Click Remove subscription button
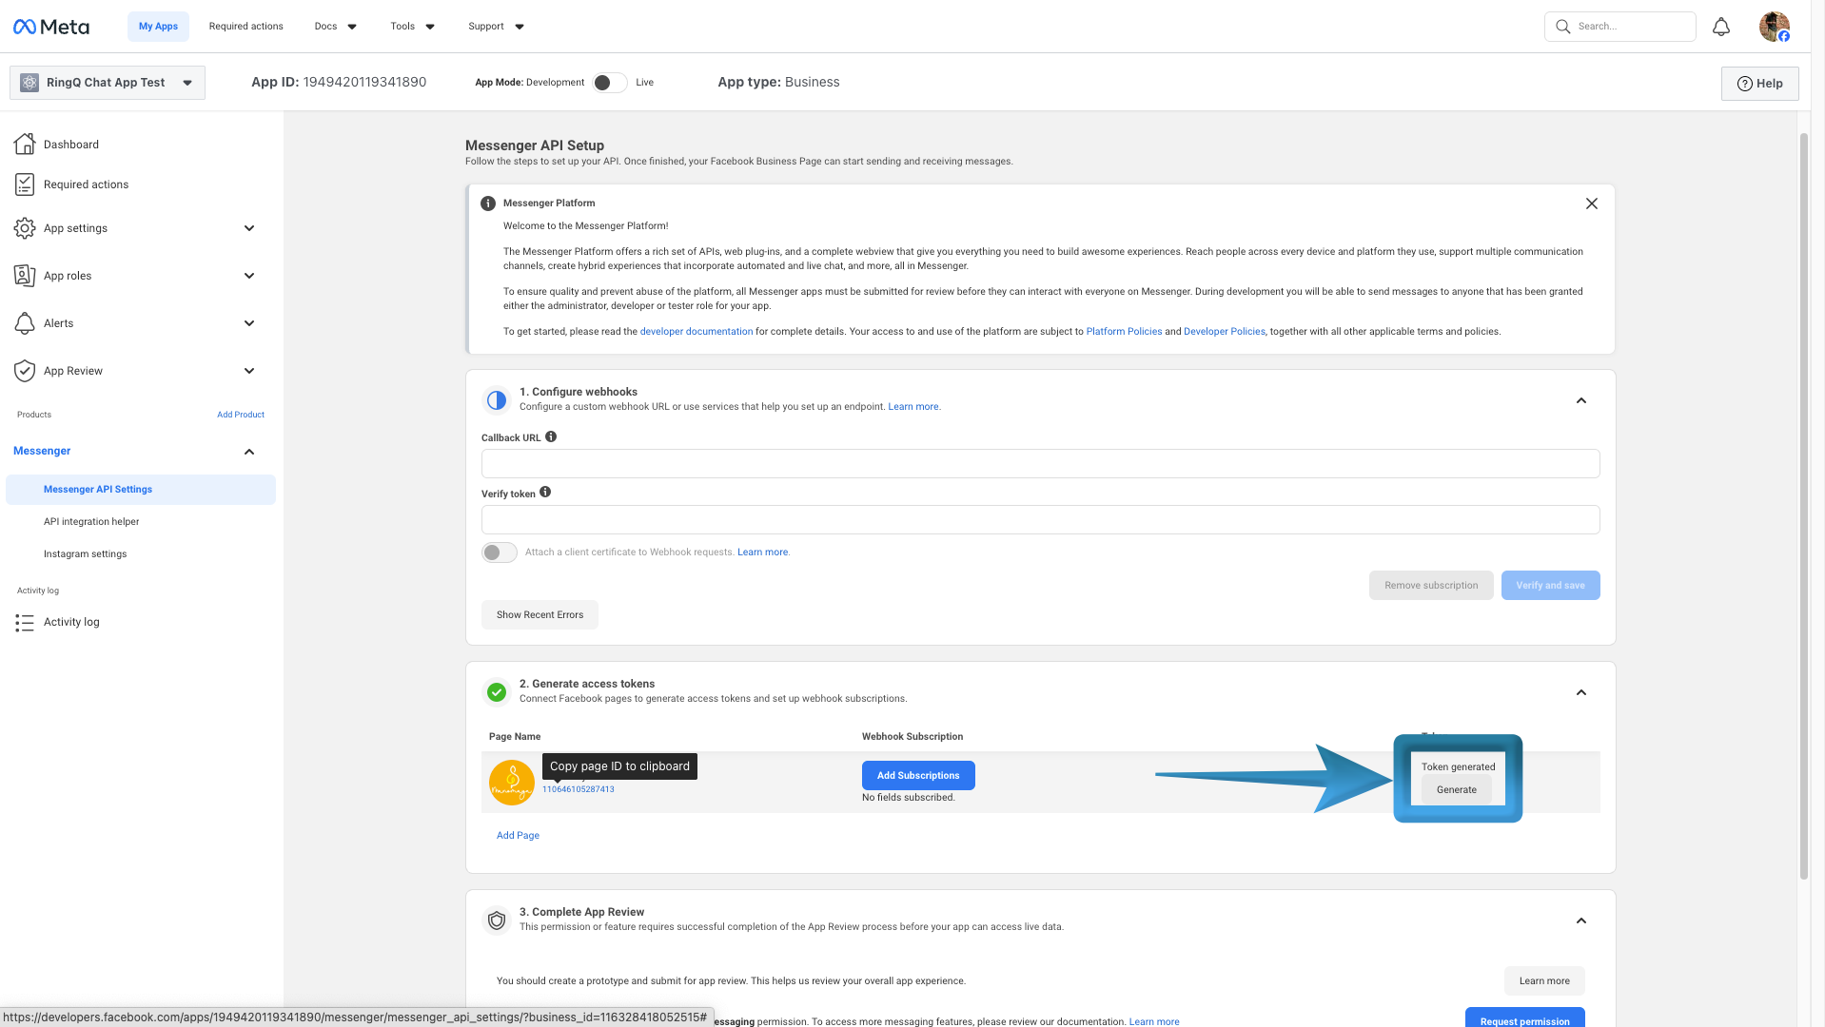Screen dimensions: 1825x1027 click(1431, 586)
